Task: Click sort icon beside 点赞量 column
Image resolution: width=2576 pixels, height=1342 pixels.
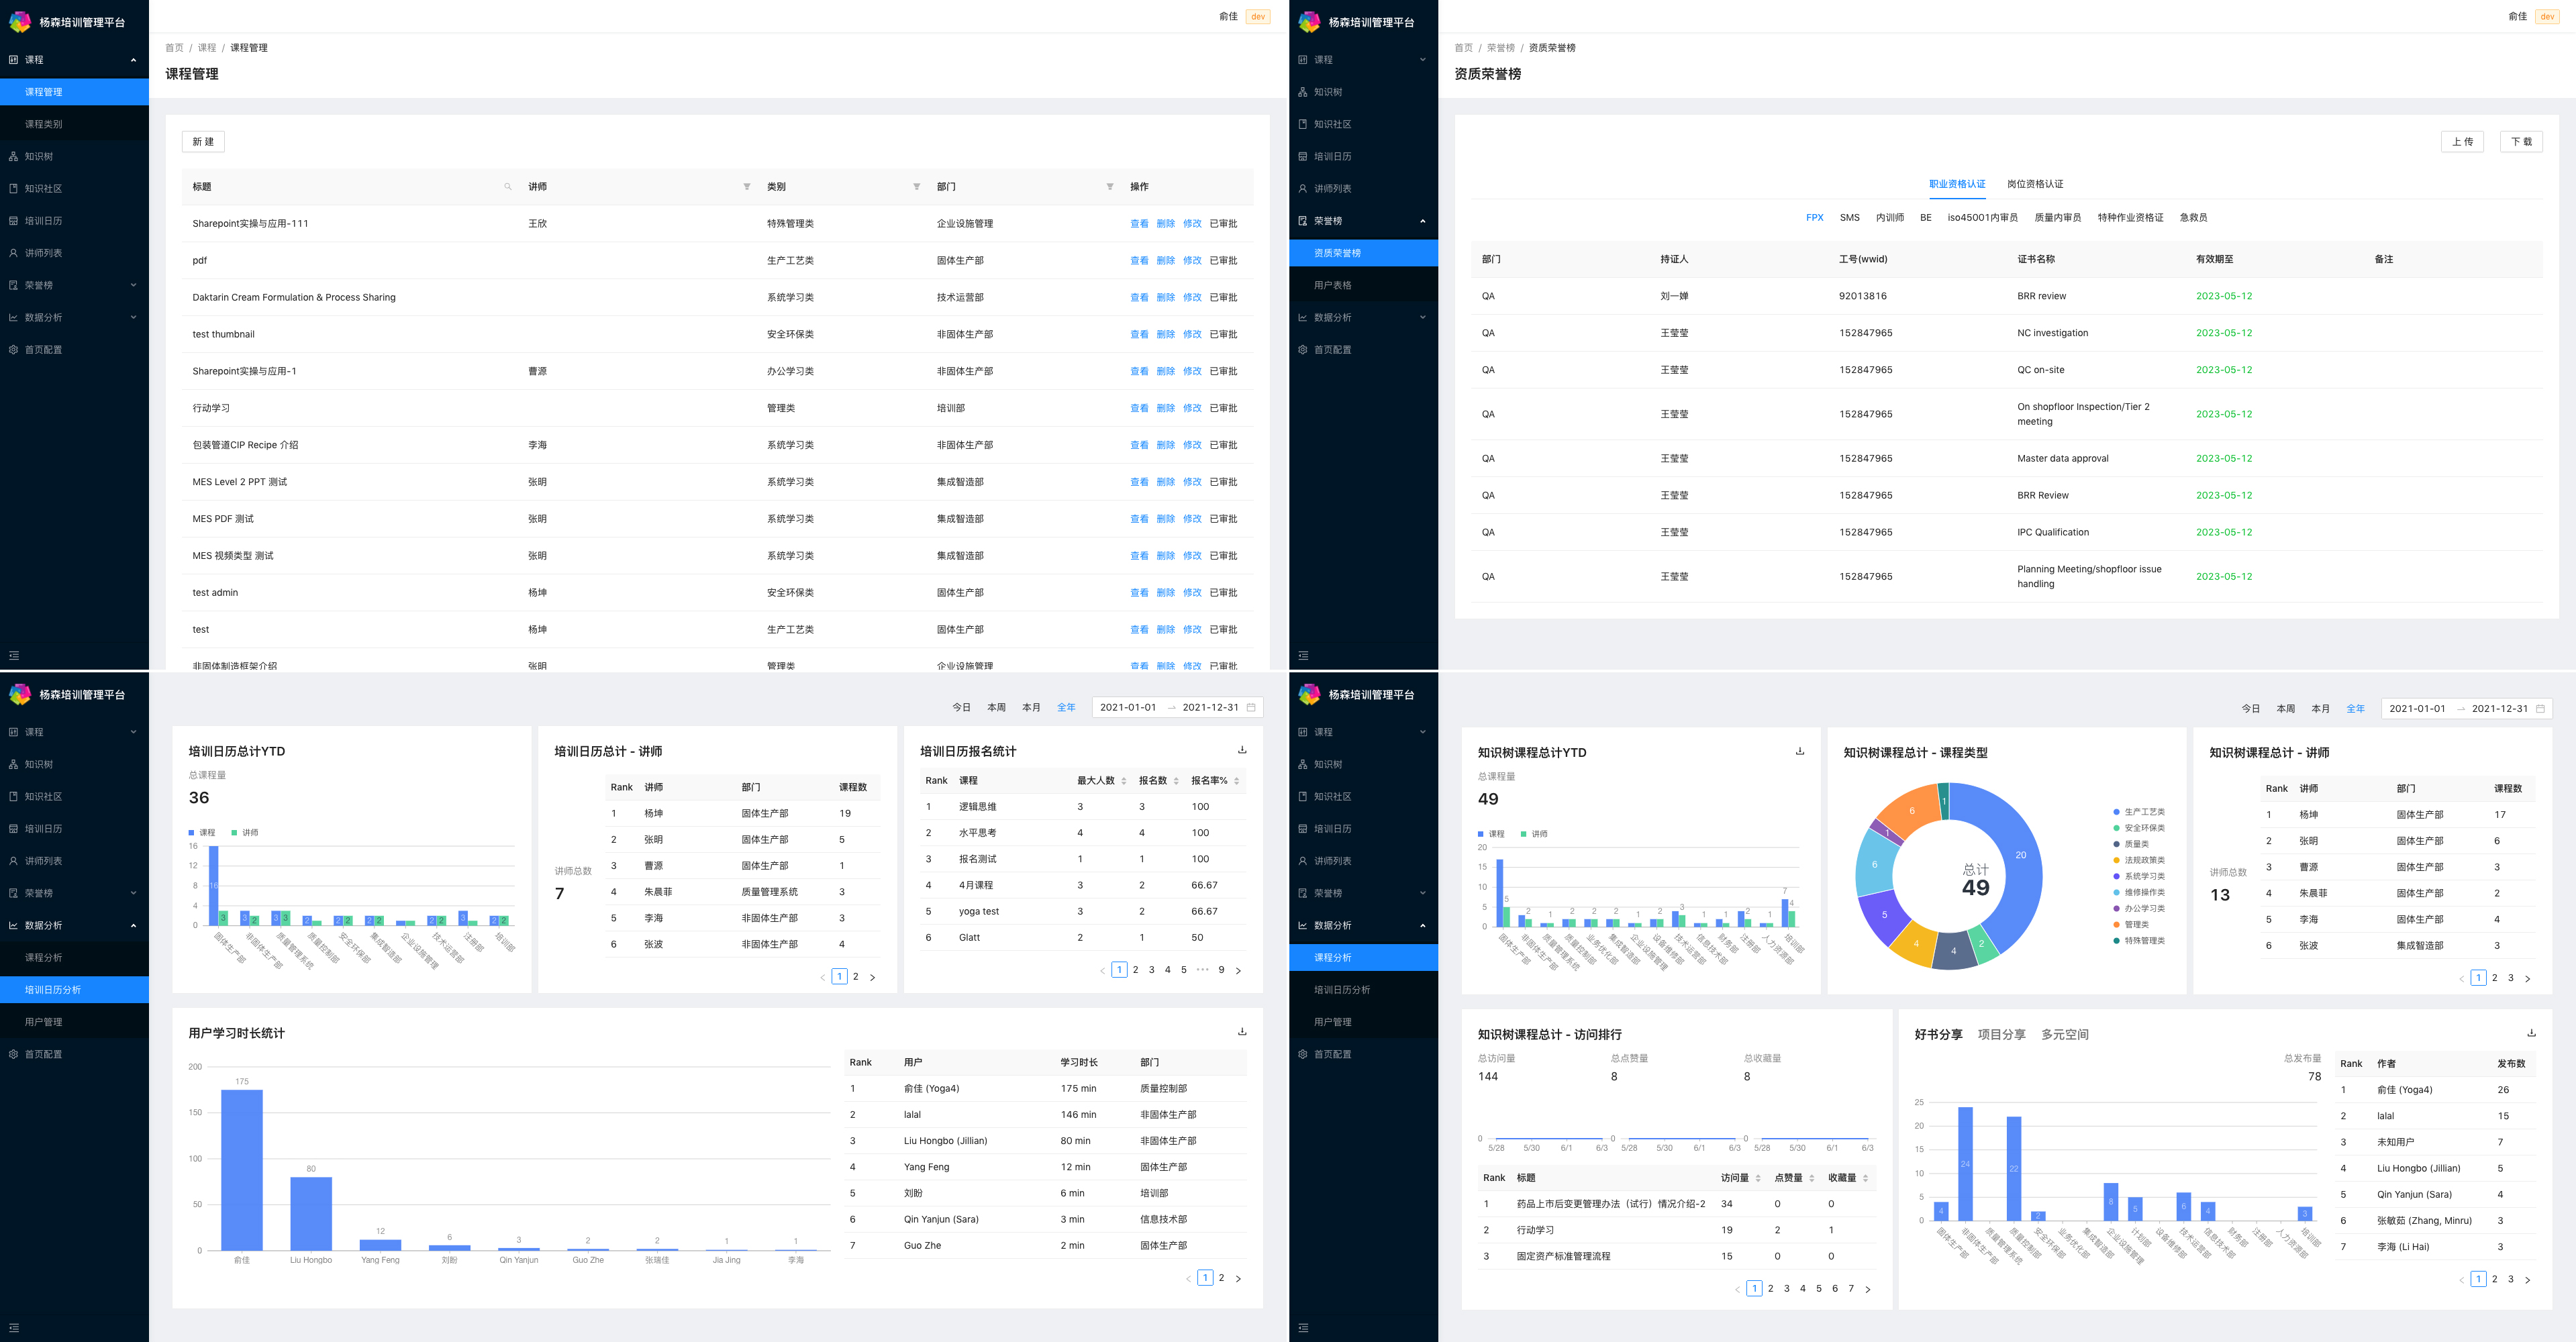Action: click(1812, 1178)
